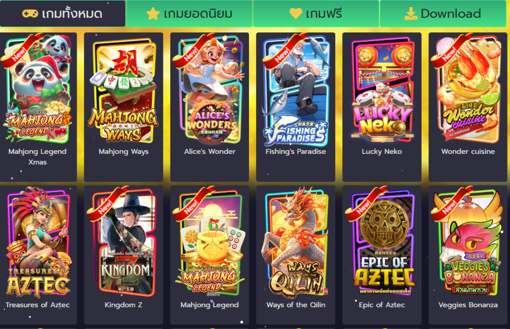Open the เกมยอดนิยม tab with star
This screenshot has width=510, height=329.
189,13
